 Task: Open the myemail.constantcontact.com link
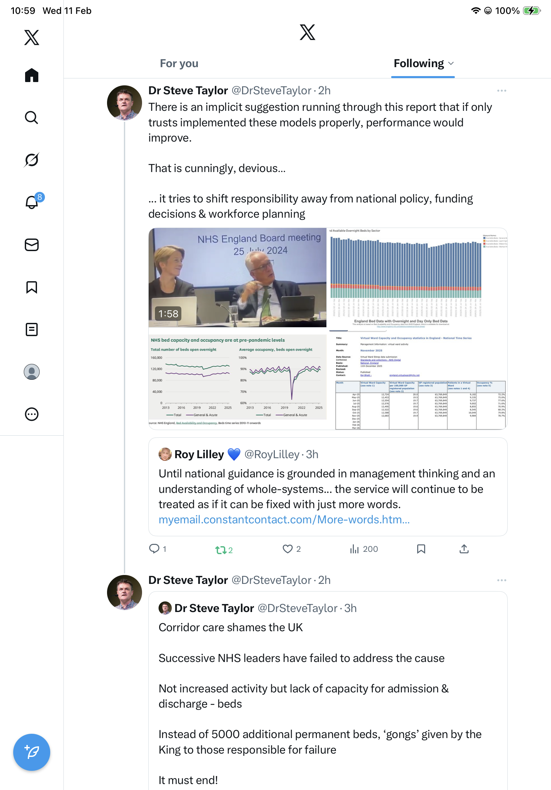284,520
